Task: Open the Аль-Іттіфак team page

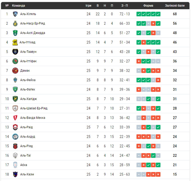Action: 28,61
